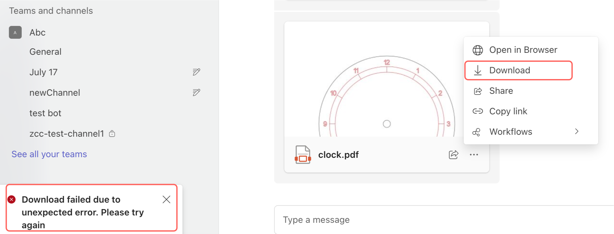Open the test bot channel
This screenshot has height=234, width=614.
point(45,113)
